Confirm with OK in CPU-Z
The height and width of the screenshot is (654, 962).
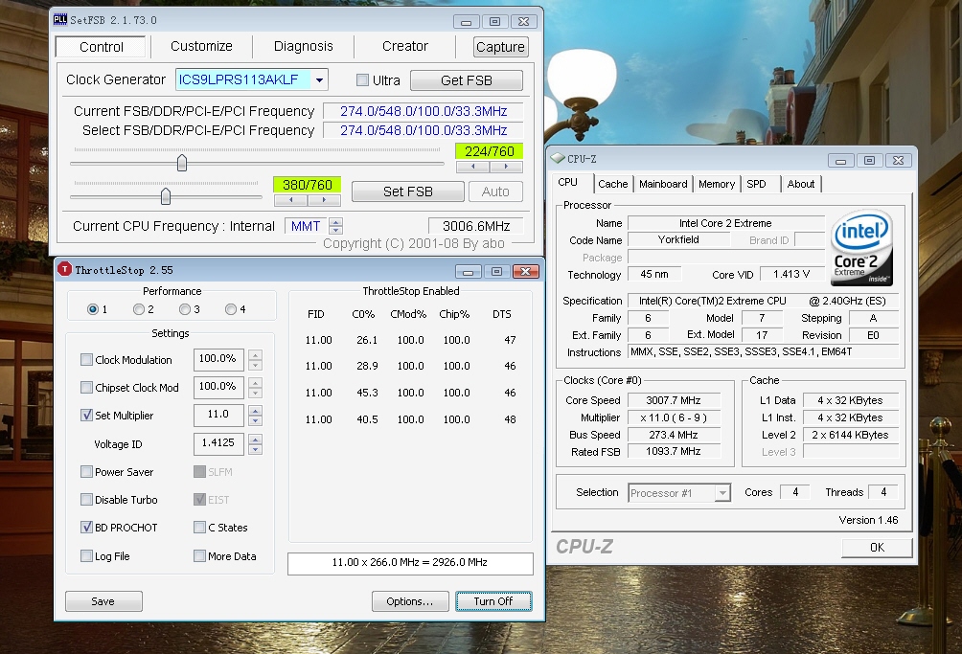pos(877,548)
